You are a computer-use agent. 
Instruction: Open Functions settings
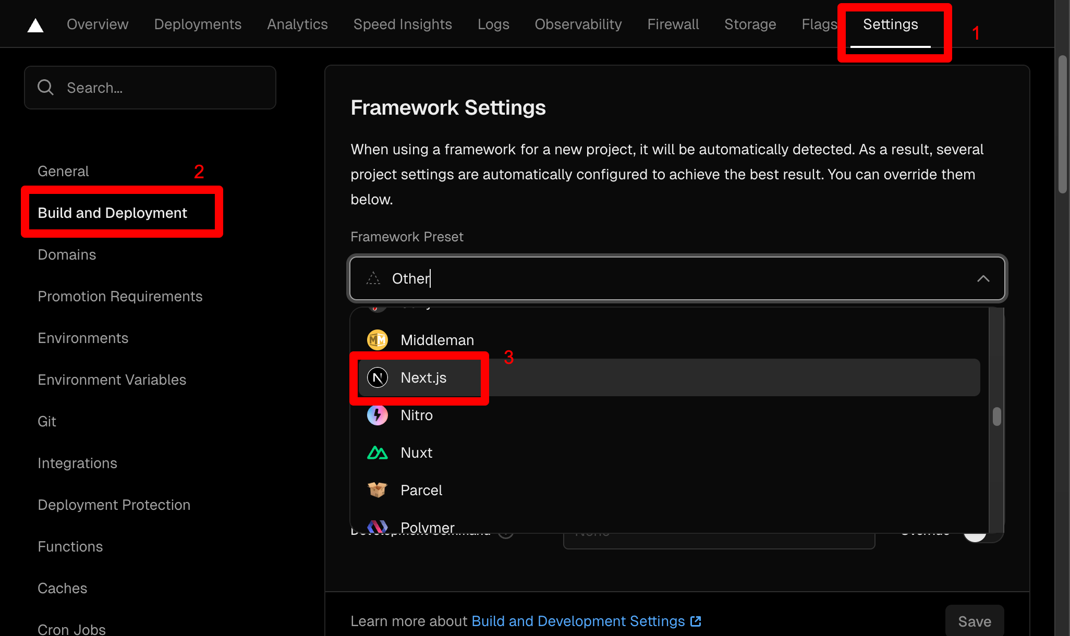pos(70,546)
